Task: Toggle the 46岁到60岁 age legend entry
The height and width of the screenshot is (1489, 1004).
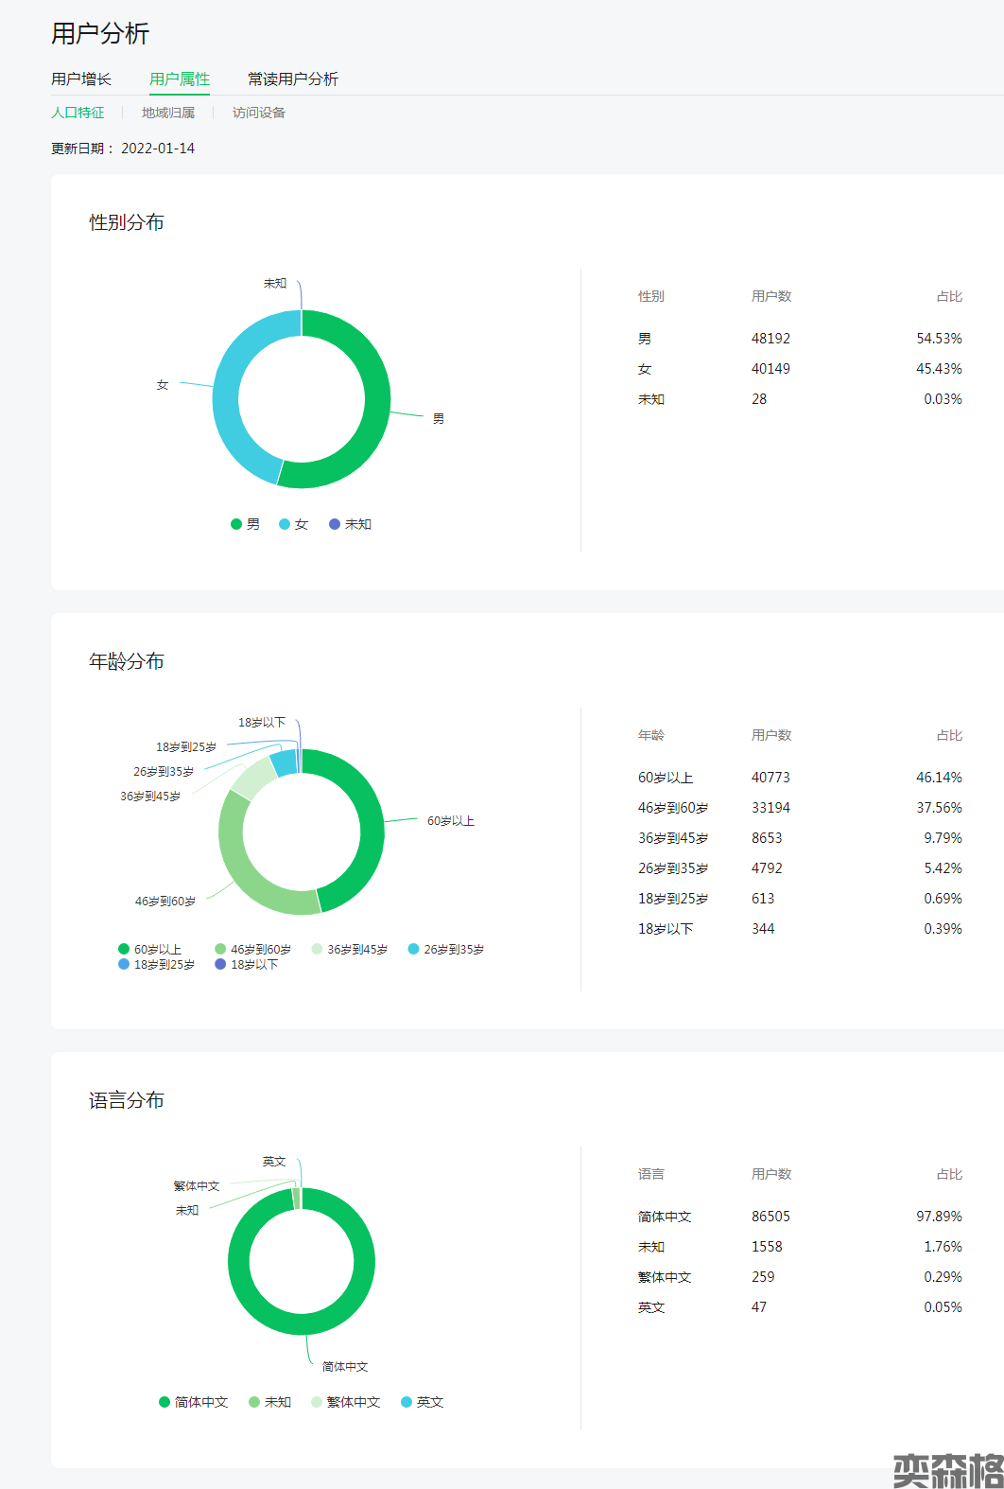Action: 252,949
